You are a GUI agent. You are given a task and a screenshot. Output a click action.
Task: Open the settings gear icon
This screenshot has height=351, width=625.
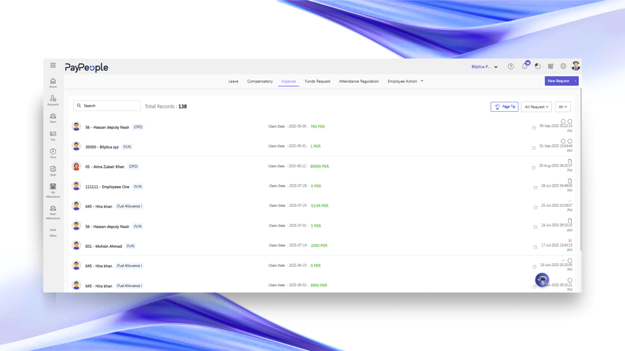(563, 66)
